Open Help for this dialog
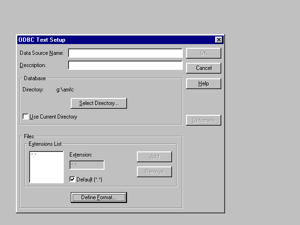The image size is (300, 225). tap(203, 83)
